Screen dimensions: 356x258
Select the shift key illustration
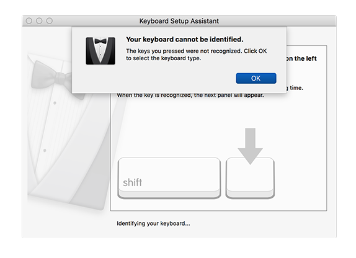point(169,178)
